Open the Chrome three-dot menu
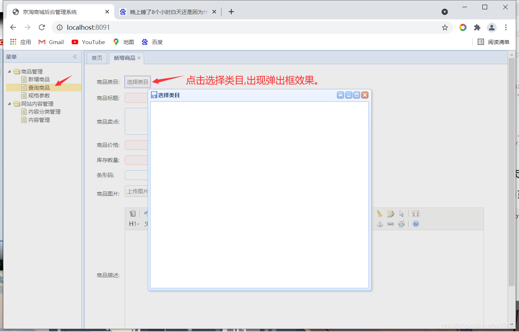519x332 pixels. coord(506,27)
